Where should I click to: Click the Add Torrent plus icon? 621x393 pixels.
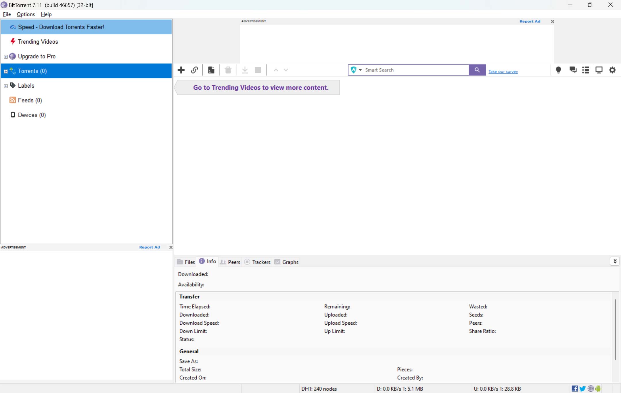pos(181,70)
